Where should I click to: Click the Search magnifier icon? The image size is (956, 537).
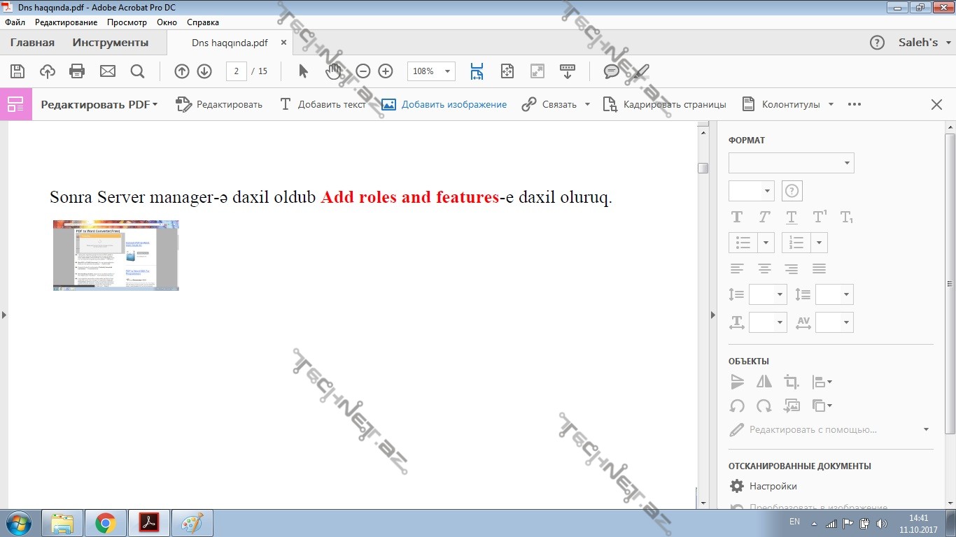tap(137, 71)
